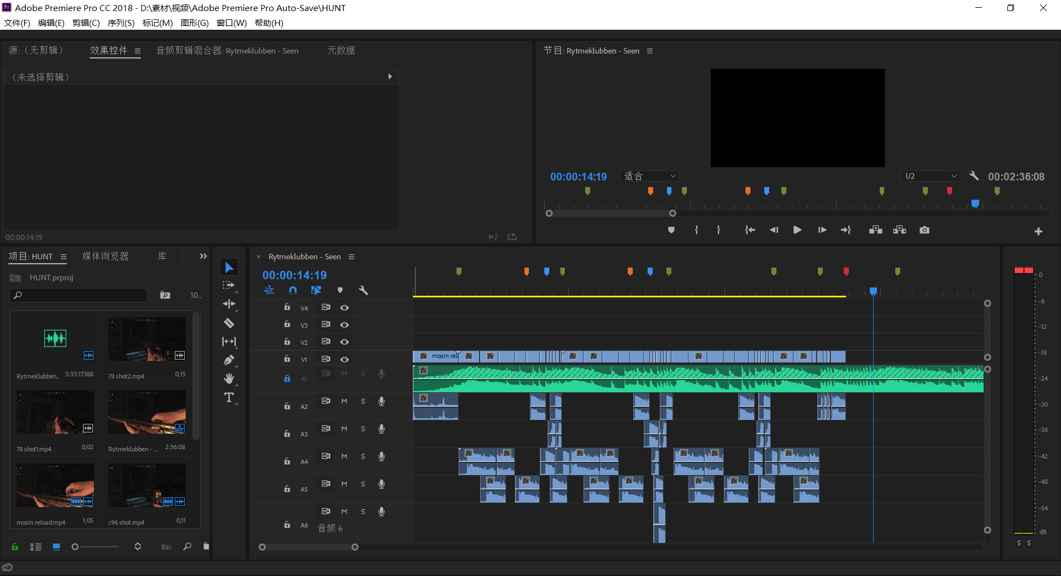
Task: Click the timeline playhead handle
Action: tap(873, 291)
